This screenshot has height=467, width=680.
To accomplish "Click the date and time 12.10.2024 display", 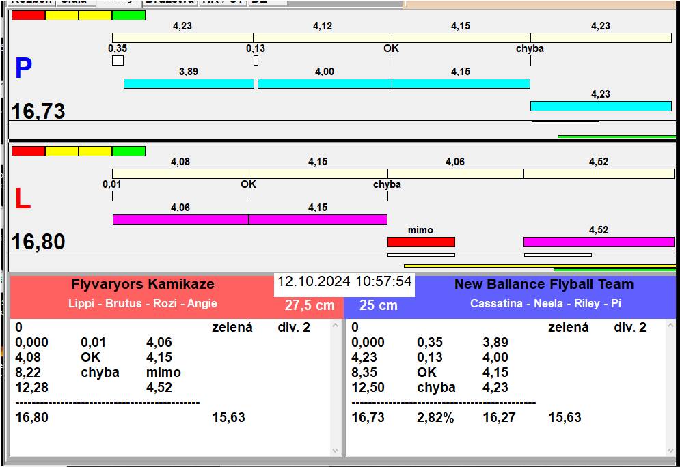I will [344, 281].
